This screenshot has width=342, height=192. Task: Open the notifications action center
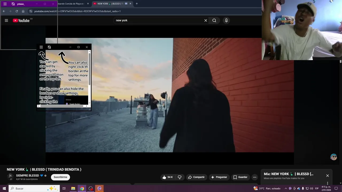tap(336, 189)
